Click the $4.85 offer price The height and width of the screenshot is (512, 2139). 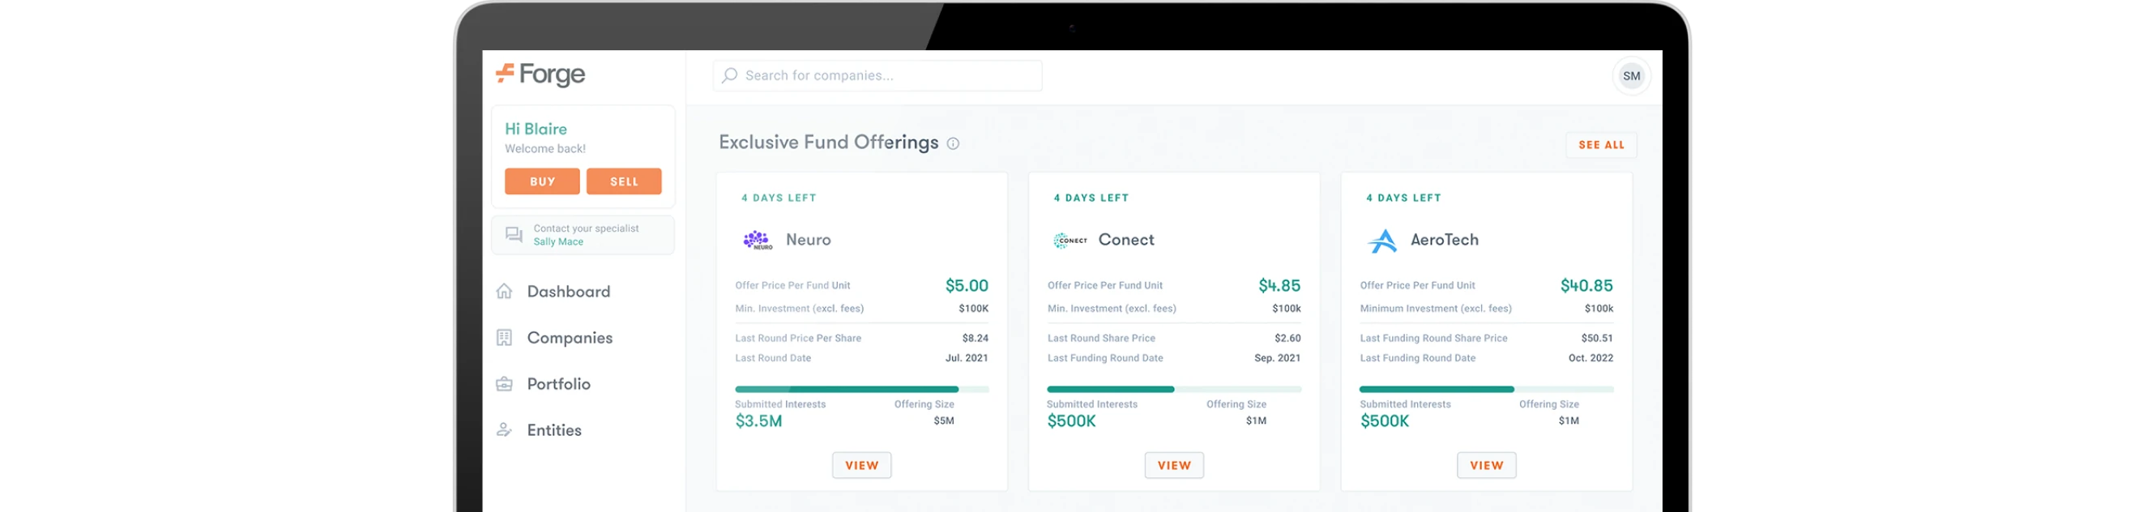1279,285
